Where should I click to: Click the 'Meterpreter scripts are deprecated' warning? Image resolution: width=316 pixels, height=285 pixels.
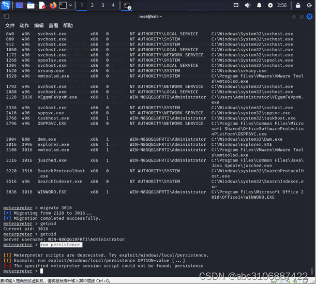[x=106, y=256]
